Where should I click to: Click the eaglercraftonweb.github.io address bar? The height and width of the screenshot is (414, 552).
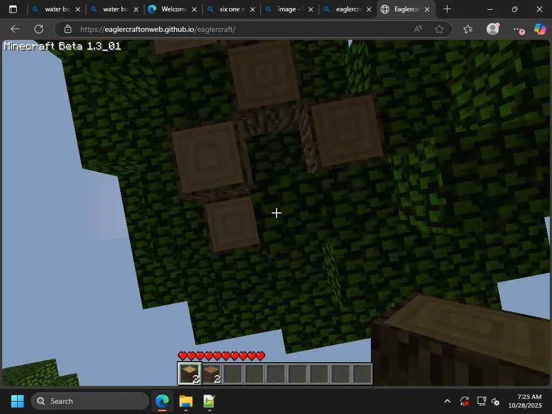tap(158, 29)
